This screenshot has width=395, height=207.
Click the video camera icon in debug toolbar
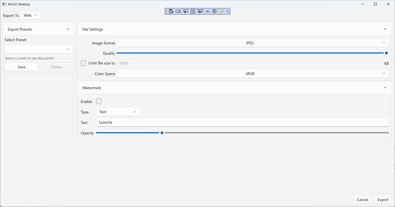coord(178,11)
